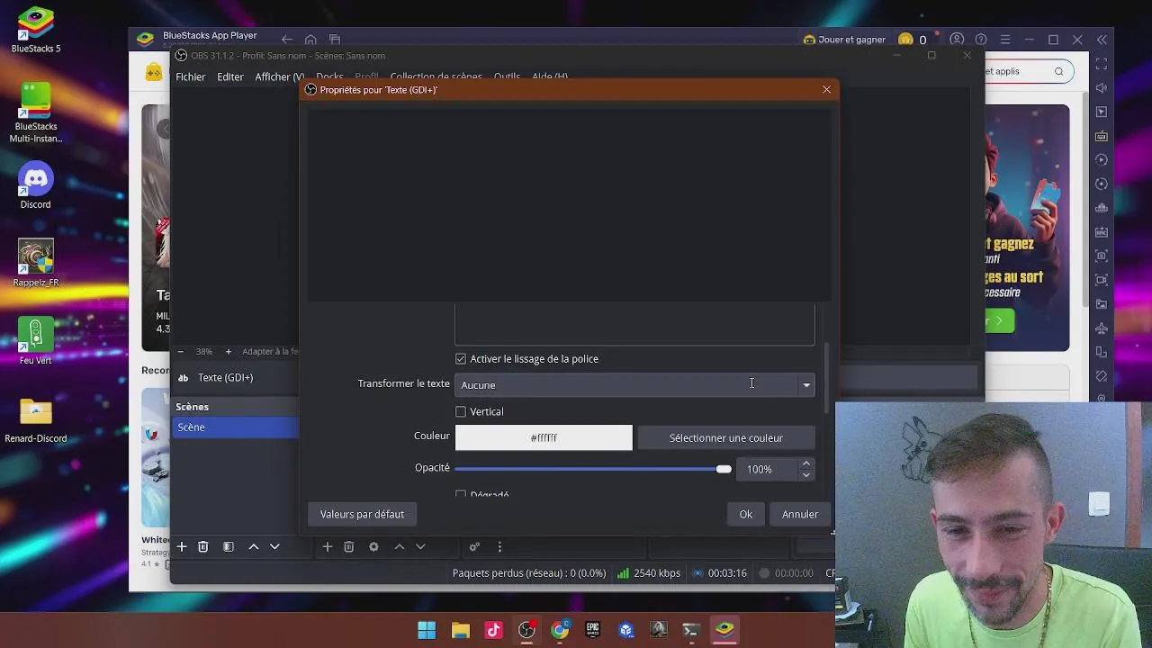The width and height of the screenshot is (1152, 648).
Task: Toggle 'Activer le lissage de la police' checkbox
Action: tap(461, 359)
